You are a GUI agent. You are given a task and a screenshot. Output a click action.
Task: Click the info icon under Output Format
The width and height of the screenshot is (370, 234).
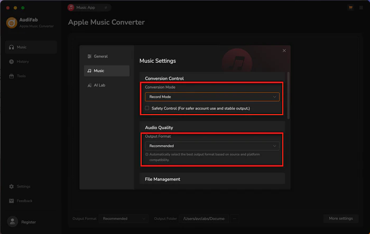pos(147,155)
